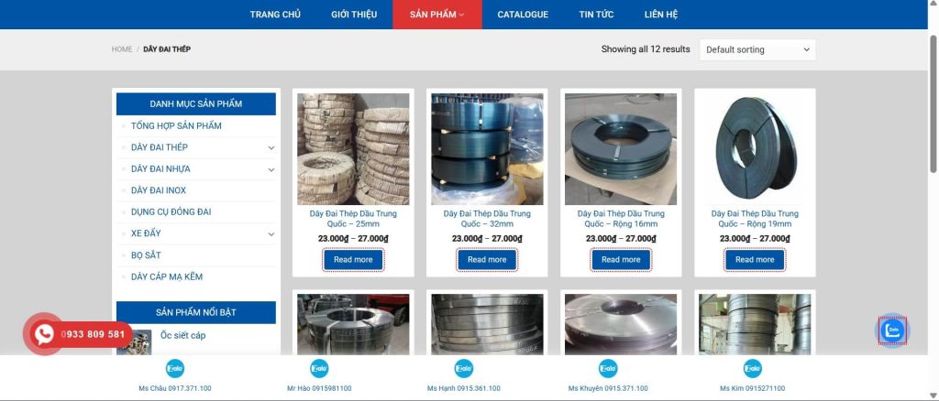The height and width of the screenshot is (401, 939).
Task: Click Ms Kim 0915271100 contact text
Action: pos(752,388)
